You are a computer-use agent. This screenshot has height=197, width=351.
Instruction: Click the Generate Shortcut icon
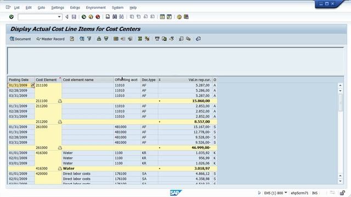[x=169, y=17]
